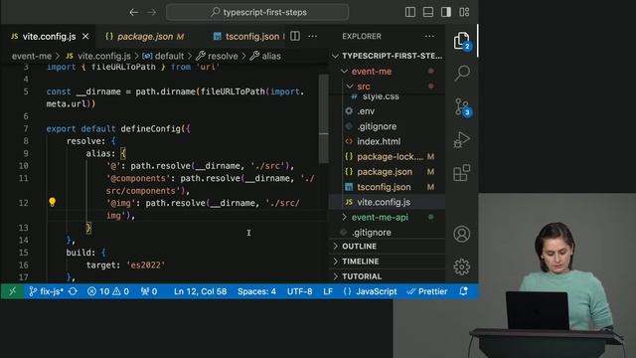636x358 pixels.
Task: Open Source Control view with badge 3
Action: 461,107
